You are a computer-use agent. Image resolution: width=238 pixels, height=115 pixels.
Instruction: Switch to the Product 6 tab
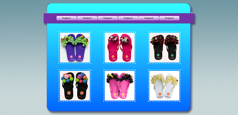point(169,18)
